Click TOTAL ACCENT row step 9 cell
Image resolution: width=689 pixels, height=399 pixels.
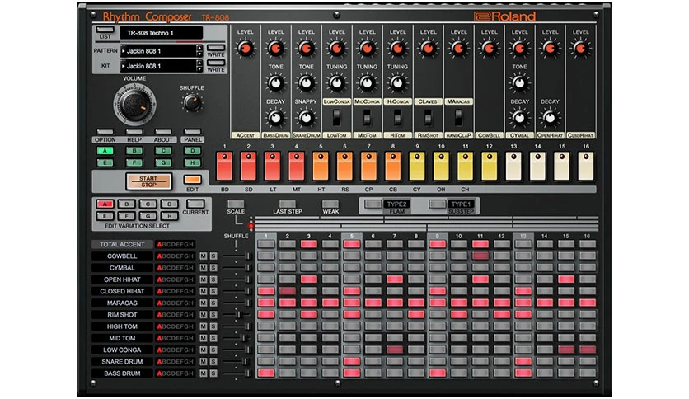tap(437, 244)
